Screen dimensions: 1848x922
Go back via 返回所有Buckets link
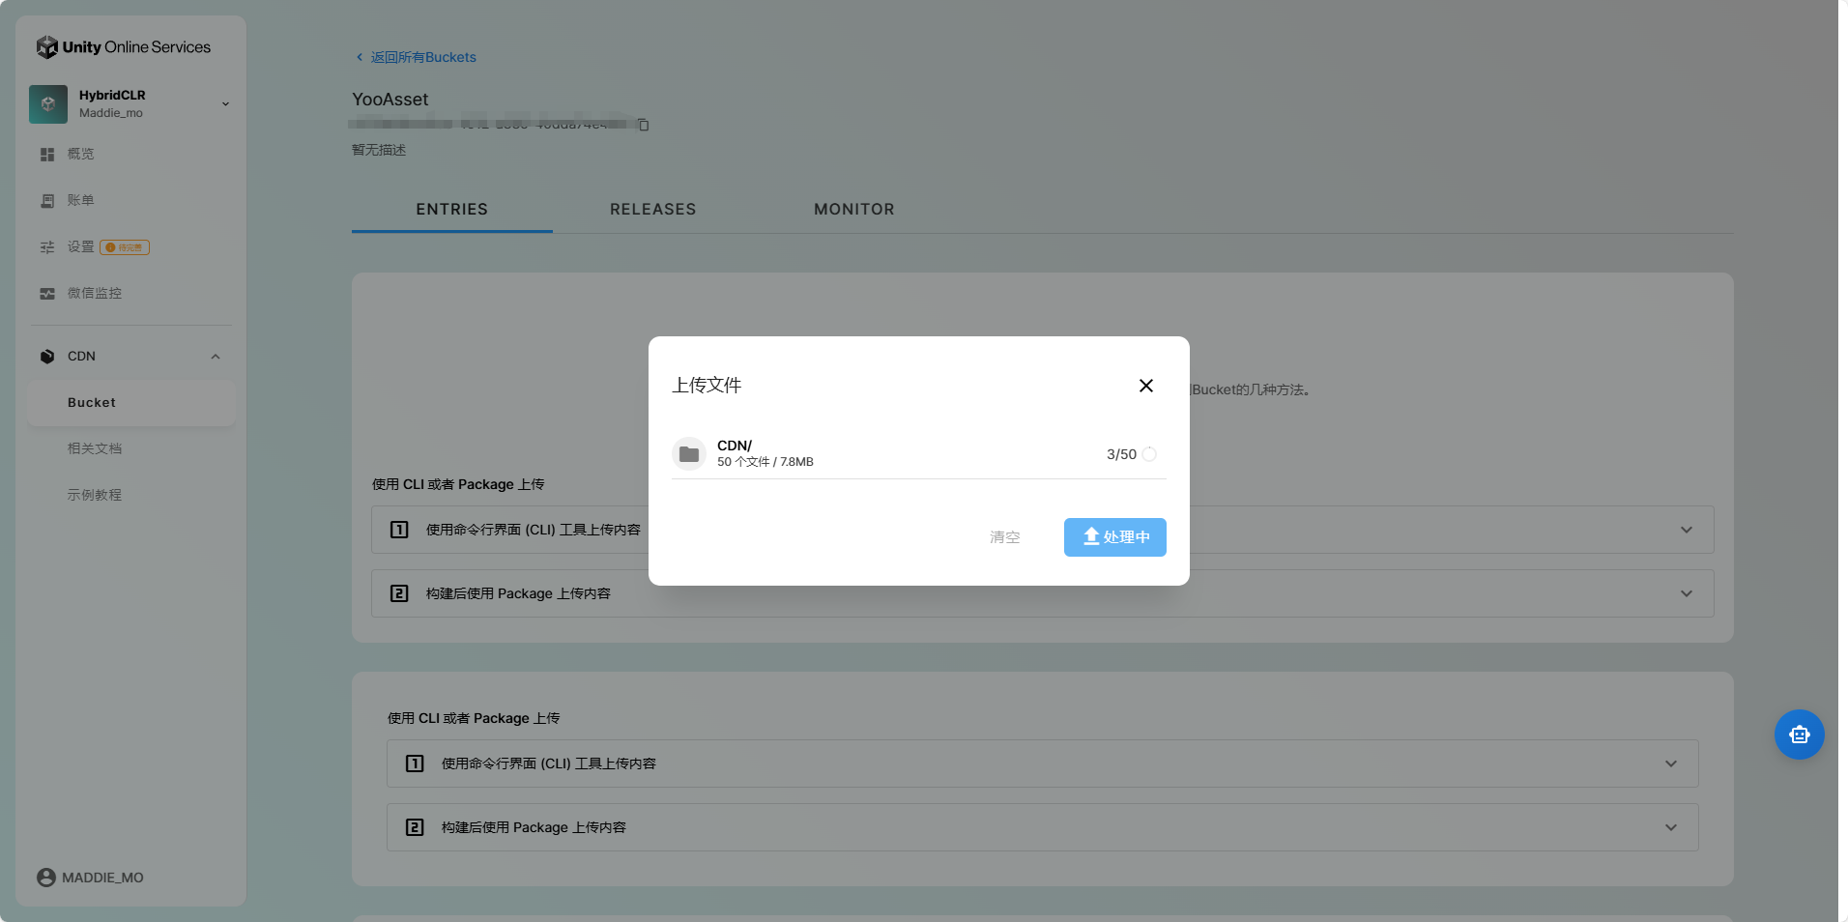423,57
